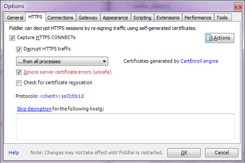Viewport: 245px width, 163px height.
Task: Open the Tools tab
Action: point(222,18)
